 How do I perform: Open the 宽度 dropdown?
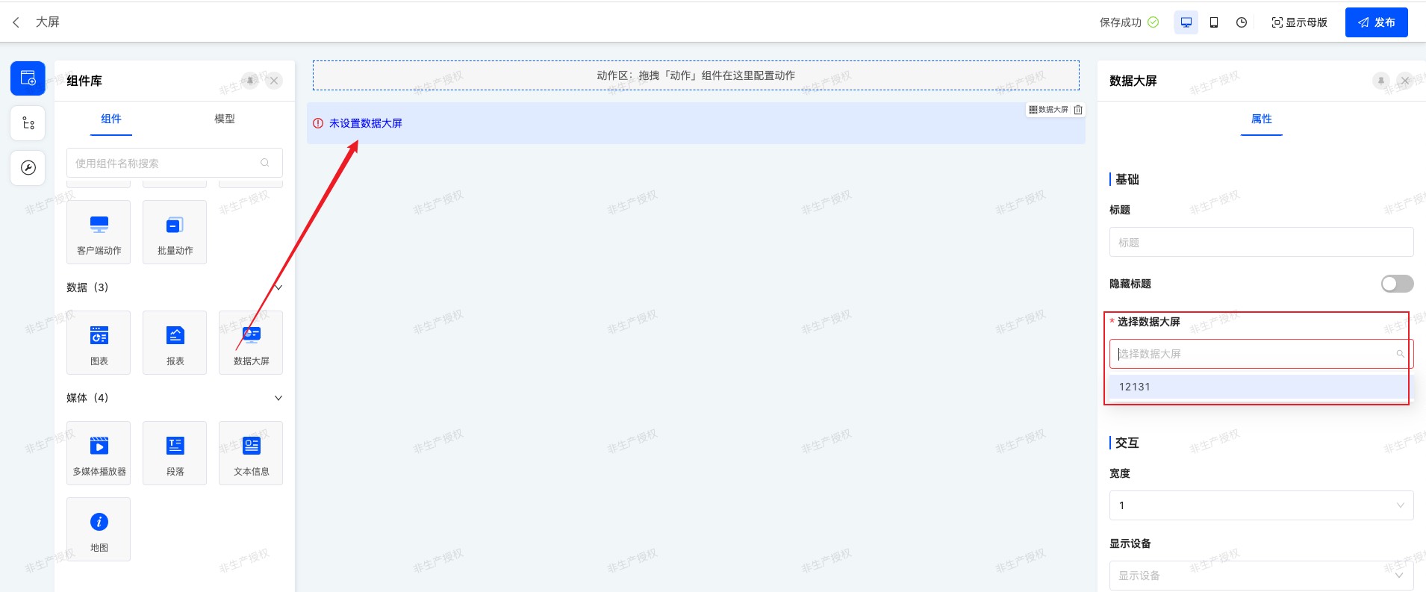[x=1262, y=505]
